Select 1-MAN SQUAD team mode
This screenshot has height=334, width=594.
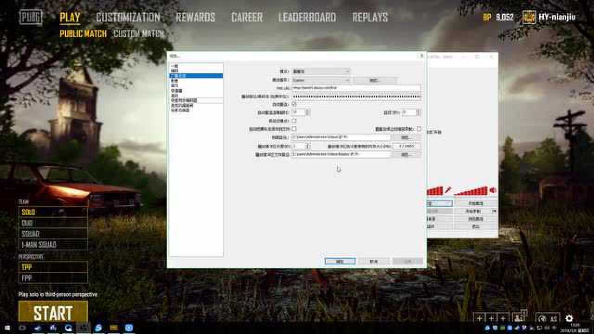[x=53, y=244]
